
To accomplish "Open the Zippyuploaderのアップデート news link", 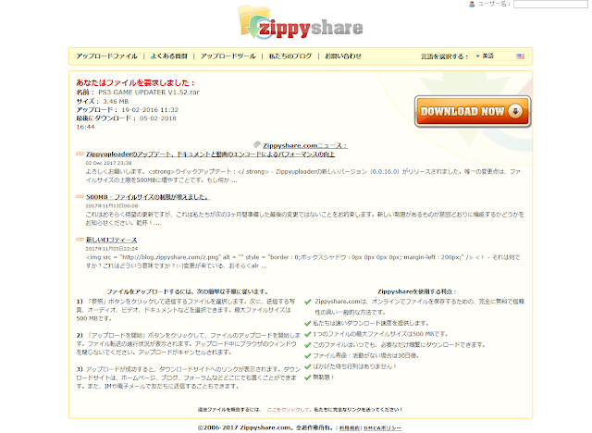I will (x=210, y=154).
